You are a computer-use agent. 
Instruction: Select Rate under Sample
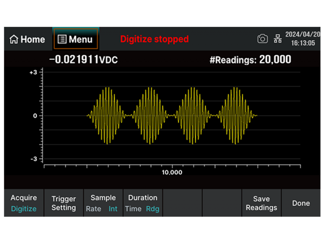(93, 209)
